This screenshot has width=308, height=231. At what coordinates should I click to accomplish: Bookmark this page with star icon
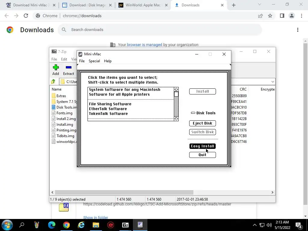270,16
